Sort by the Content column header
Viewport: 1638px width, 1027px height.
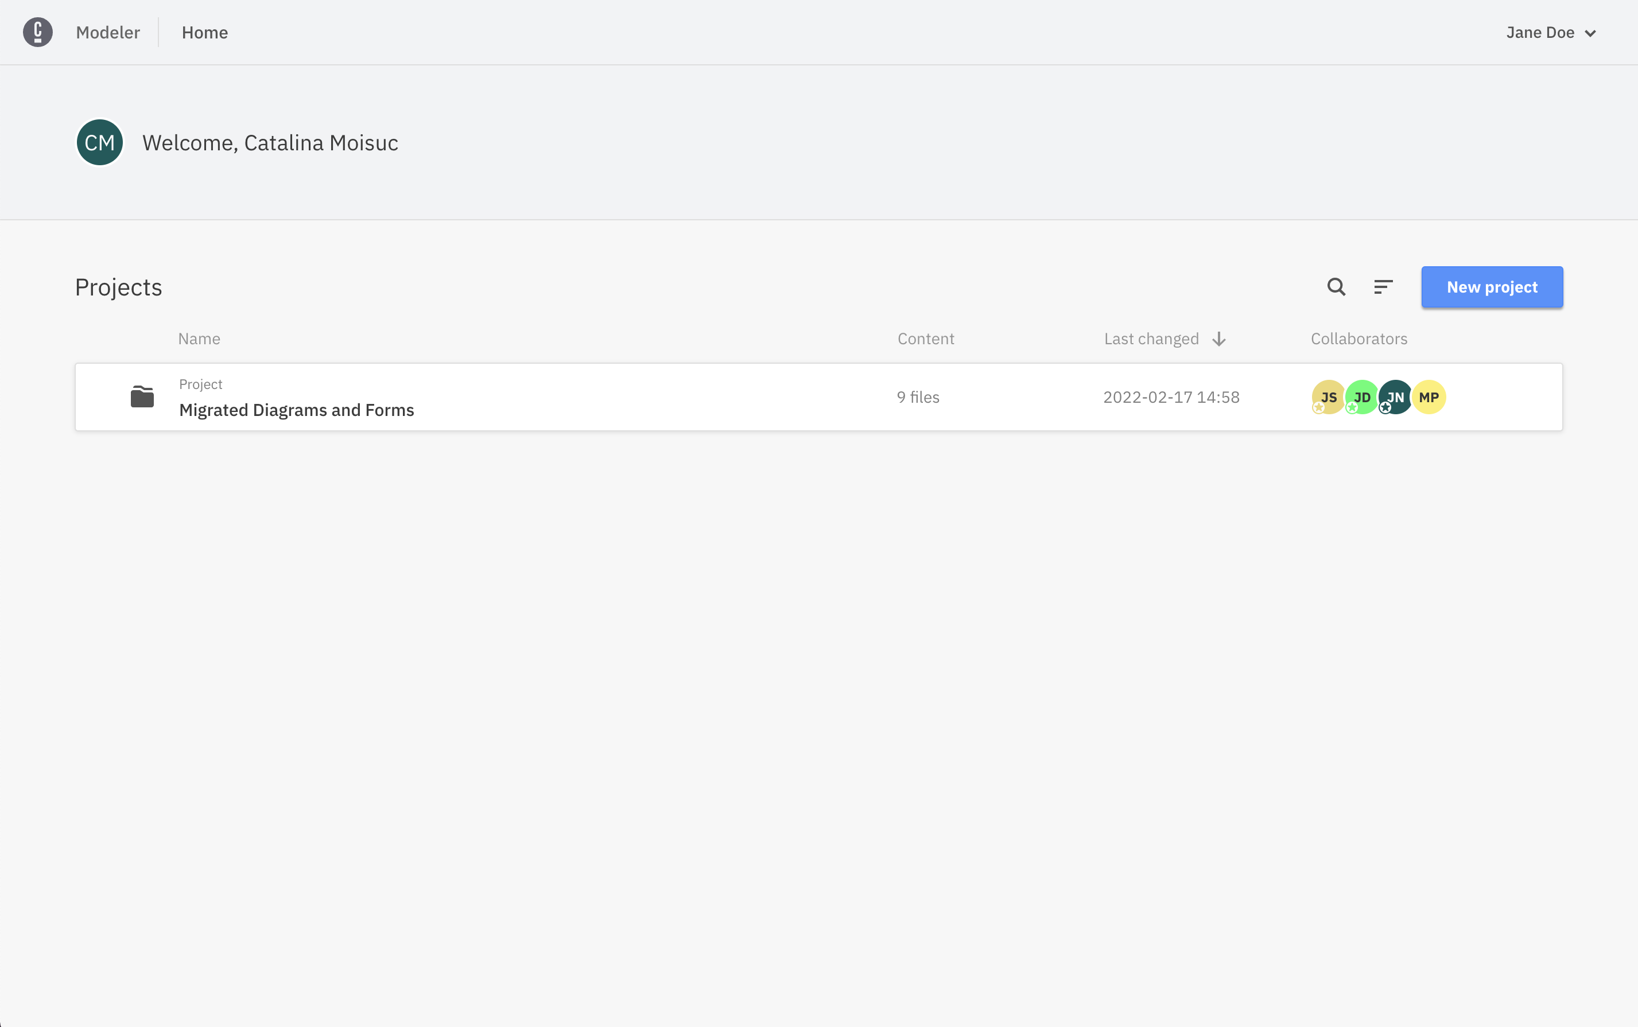tap(925, 339)
